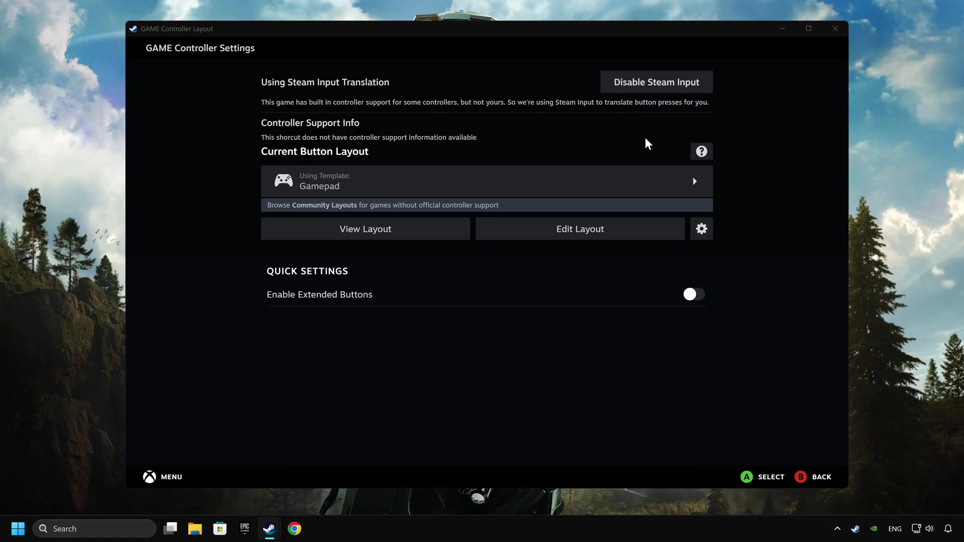The image size is (964, 542).
Task: Toggle Enable Extended Buttons switch
Action: click(x=694, y=294)
